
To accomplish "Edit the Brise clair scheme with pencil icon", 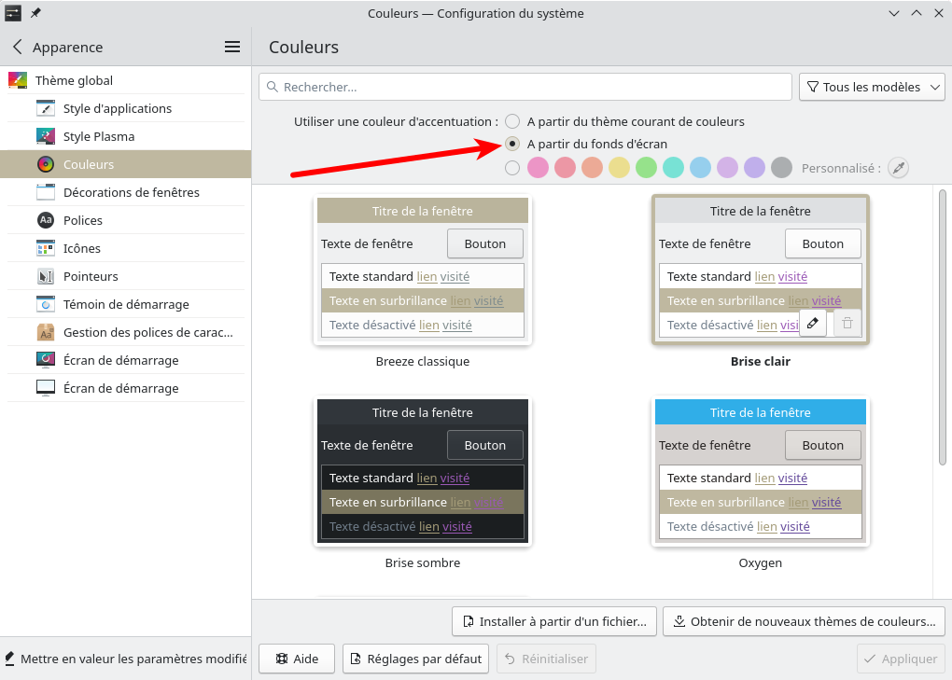I will click(813, 324).
